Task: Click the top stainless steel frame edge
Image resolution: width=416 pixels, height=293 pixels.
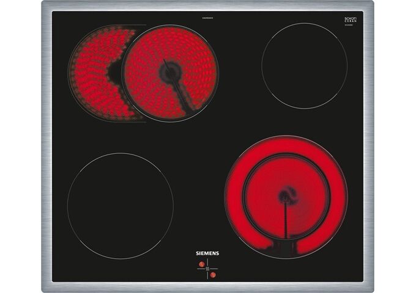Action: (208, 6)
